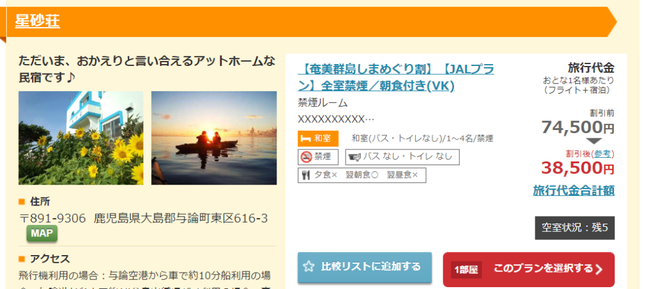Open the JALプラン 朝食付き(VK) plan link
Screen dimensions: 645x289
click(x=396, y=77)
